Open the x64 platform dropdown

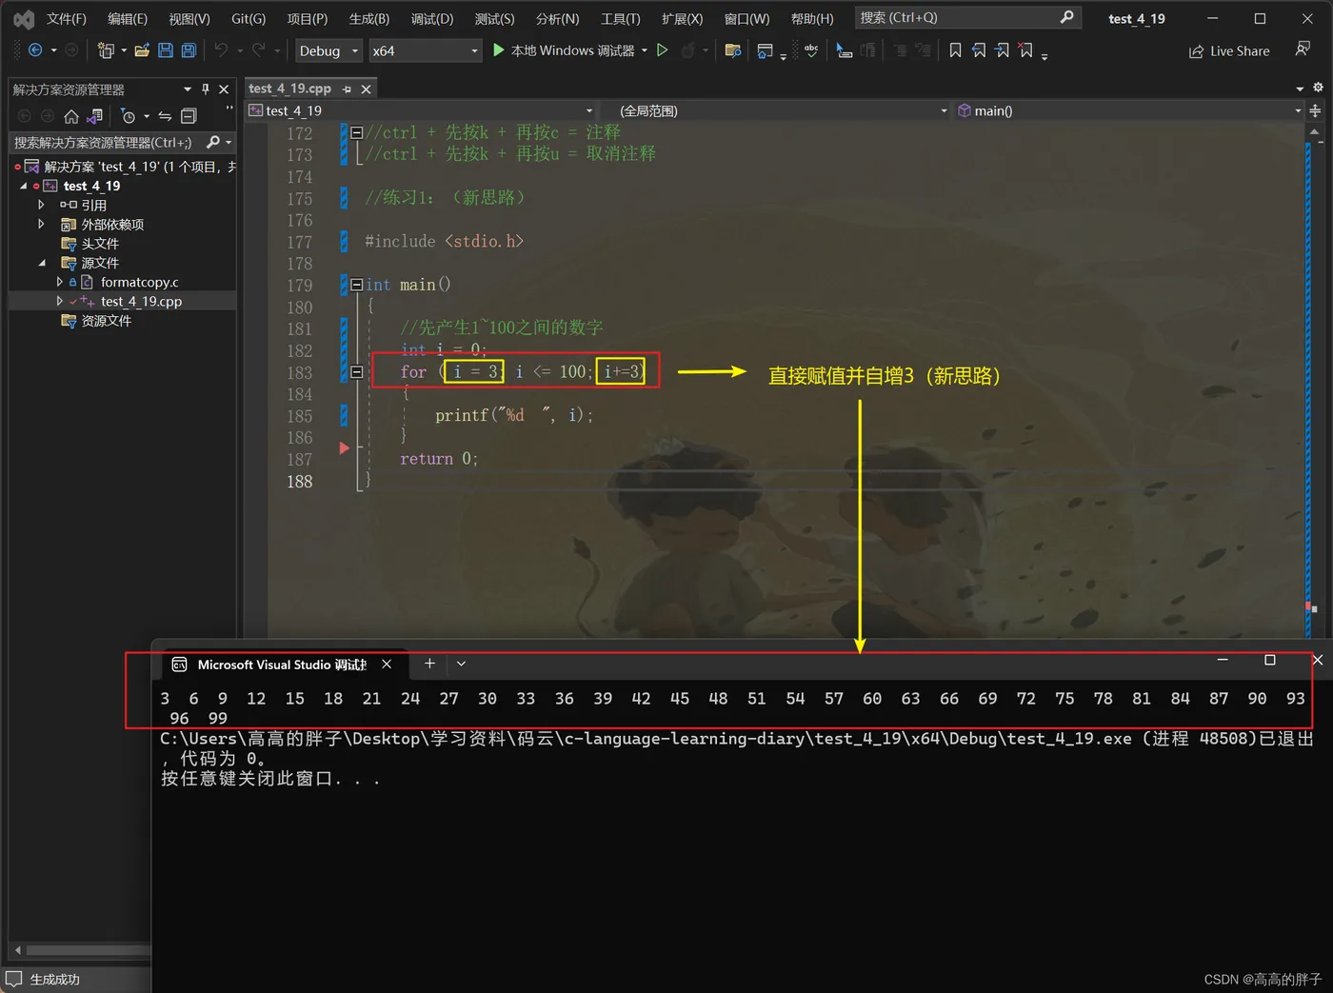426,50
